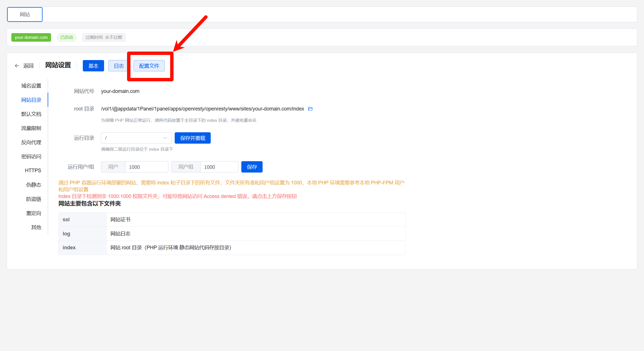
Task: Go to 反向代理 section
Action: tap(31, 142)
